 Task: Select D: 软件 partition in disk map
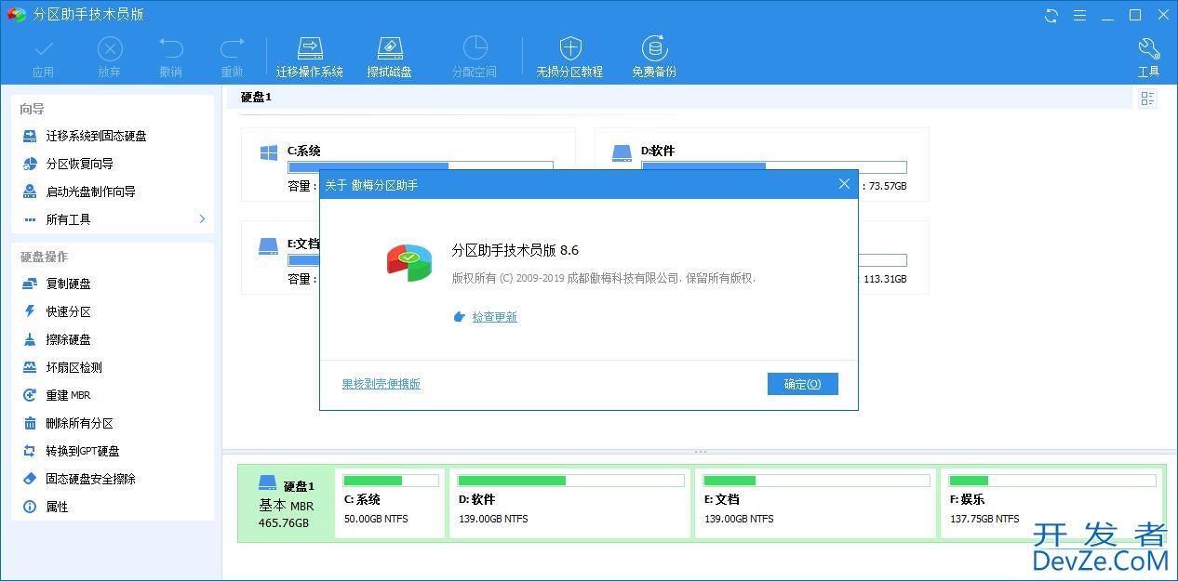pos(571,503)
